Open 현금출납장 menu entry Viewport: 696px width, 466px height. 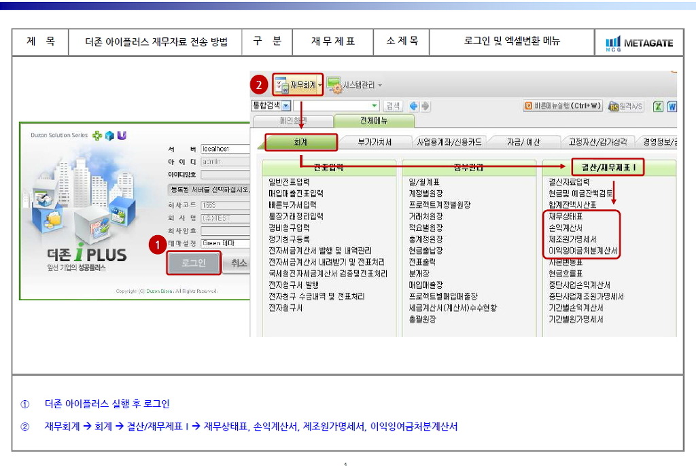point(425,251)
